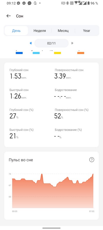Tap the Bluetooth status bar icon

(67, 3)
